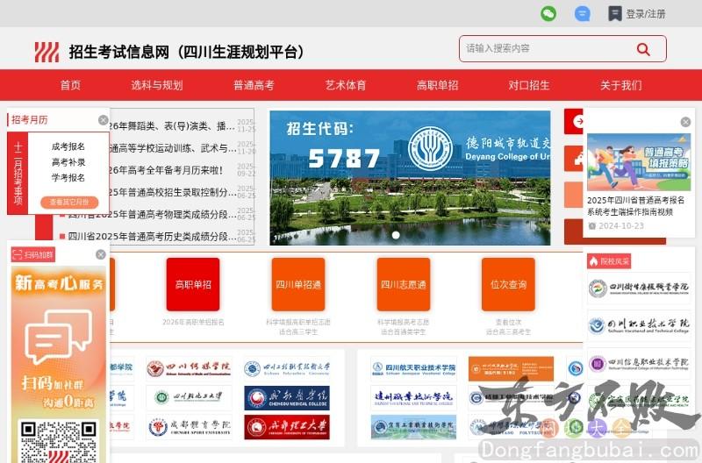This screenshot has width=702, height=463.
Task: Click 高考补录 in calendar panel
Action: [x=68, y=162]
